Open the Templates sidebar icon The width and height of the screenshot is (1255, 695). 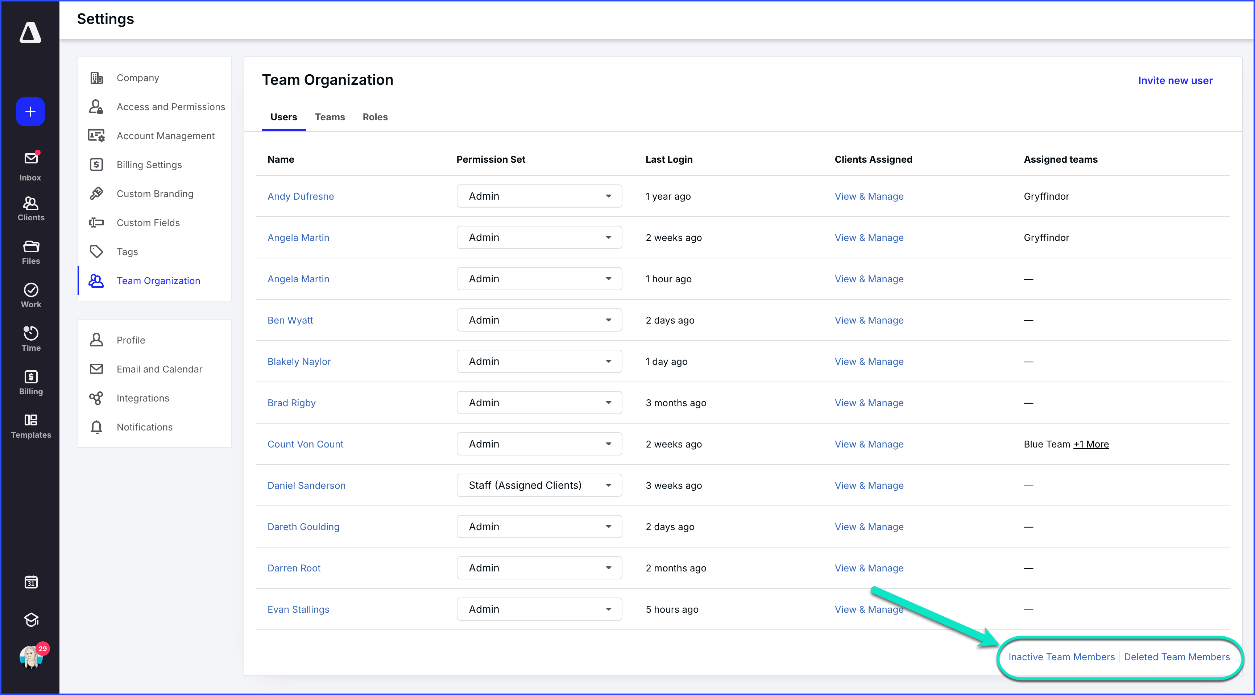click(x=30, y=426)
